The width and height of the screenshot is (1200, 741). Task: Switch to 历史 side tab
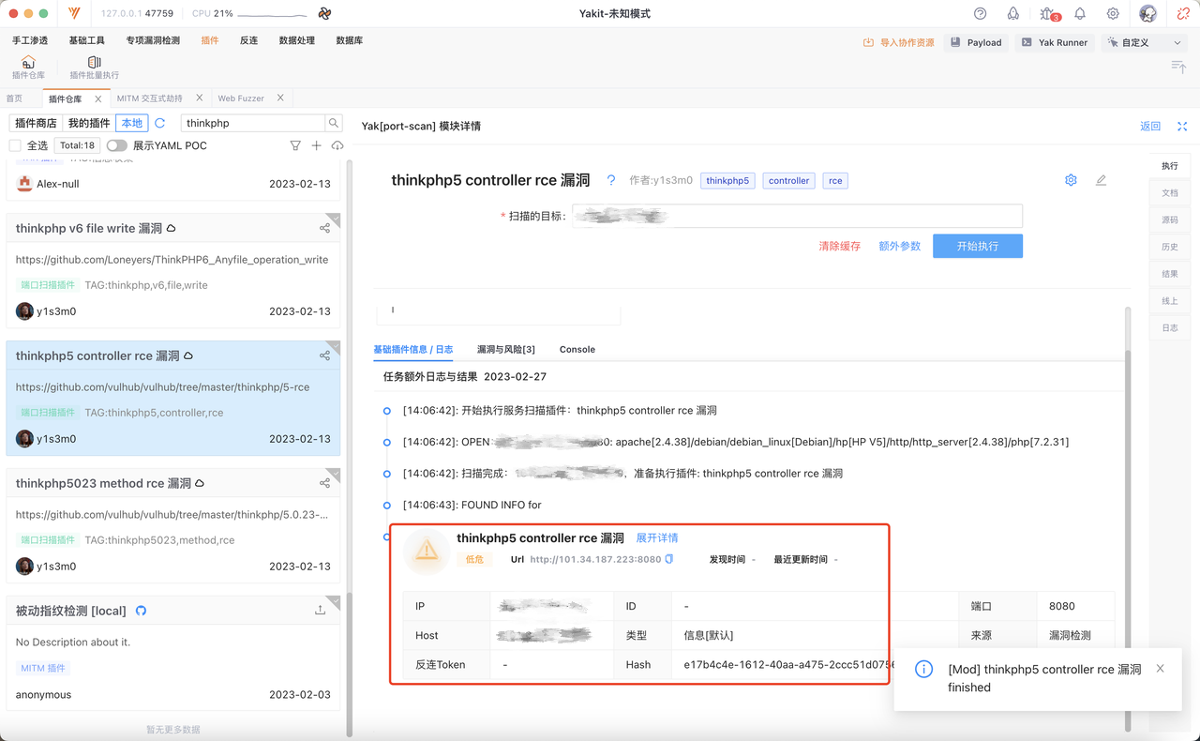1170,247
